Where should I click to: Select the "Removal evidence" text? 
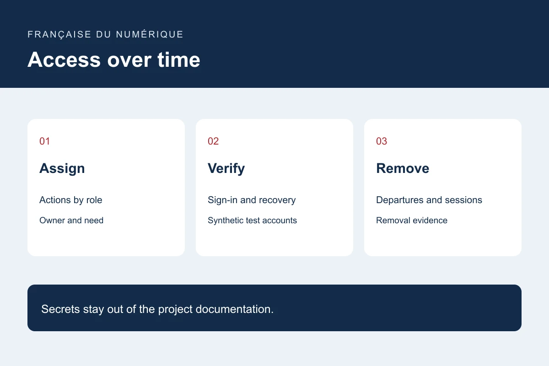[412, 220]
